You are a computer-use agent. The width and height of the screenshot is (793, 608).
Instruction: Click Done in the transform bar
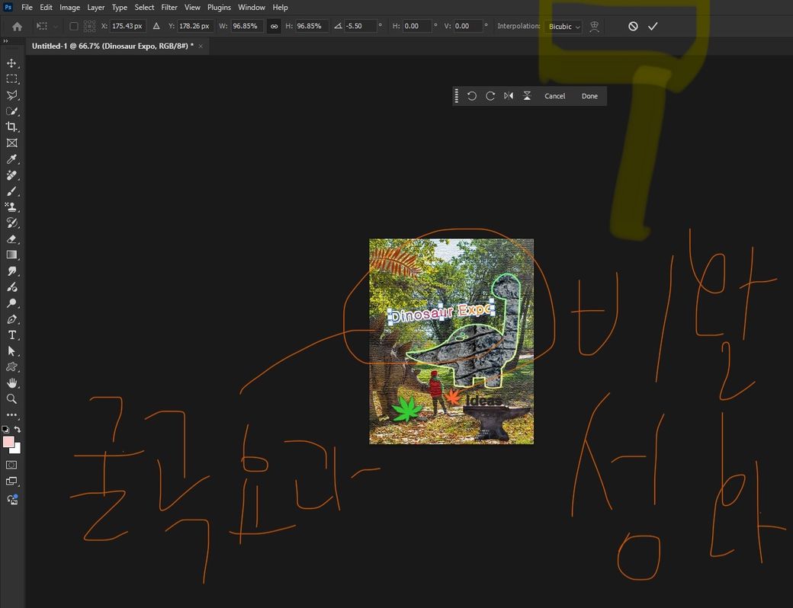pyautogui.click(x=589, y=96)
